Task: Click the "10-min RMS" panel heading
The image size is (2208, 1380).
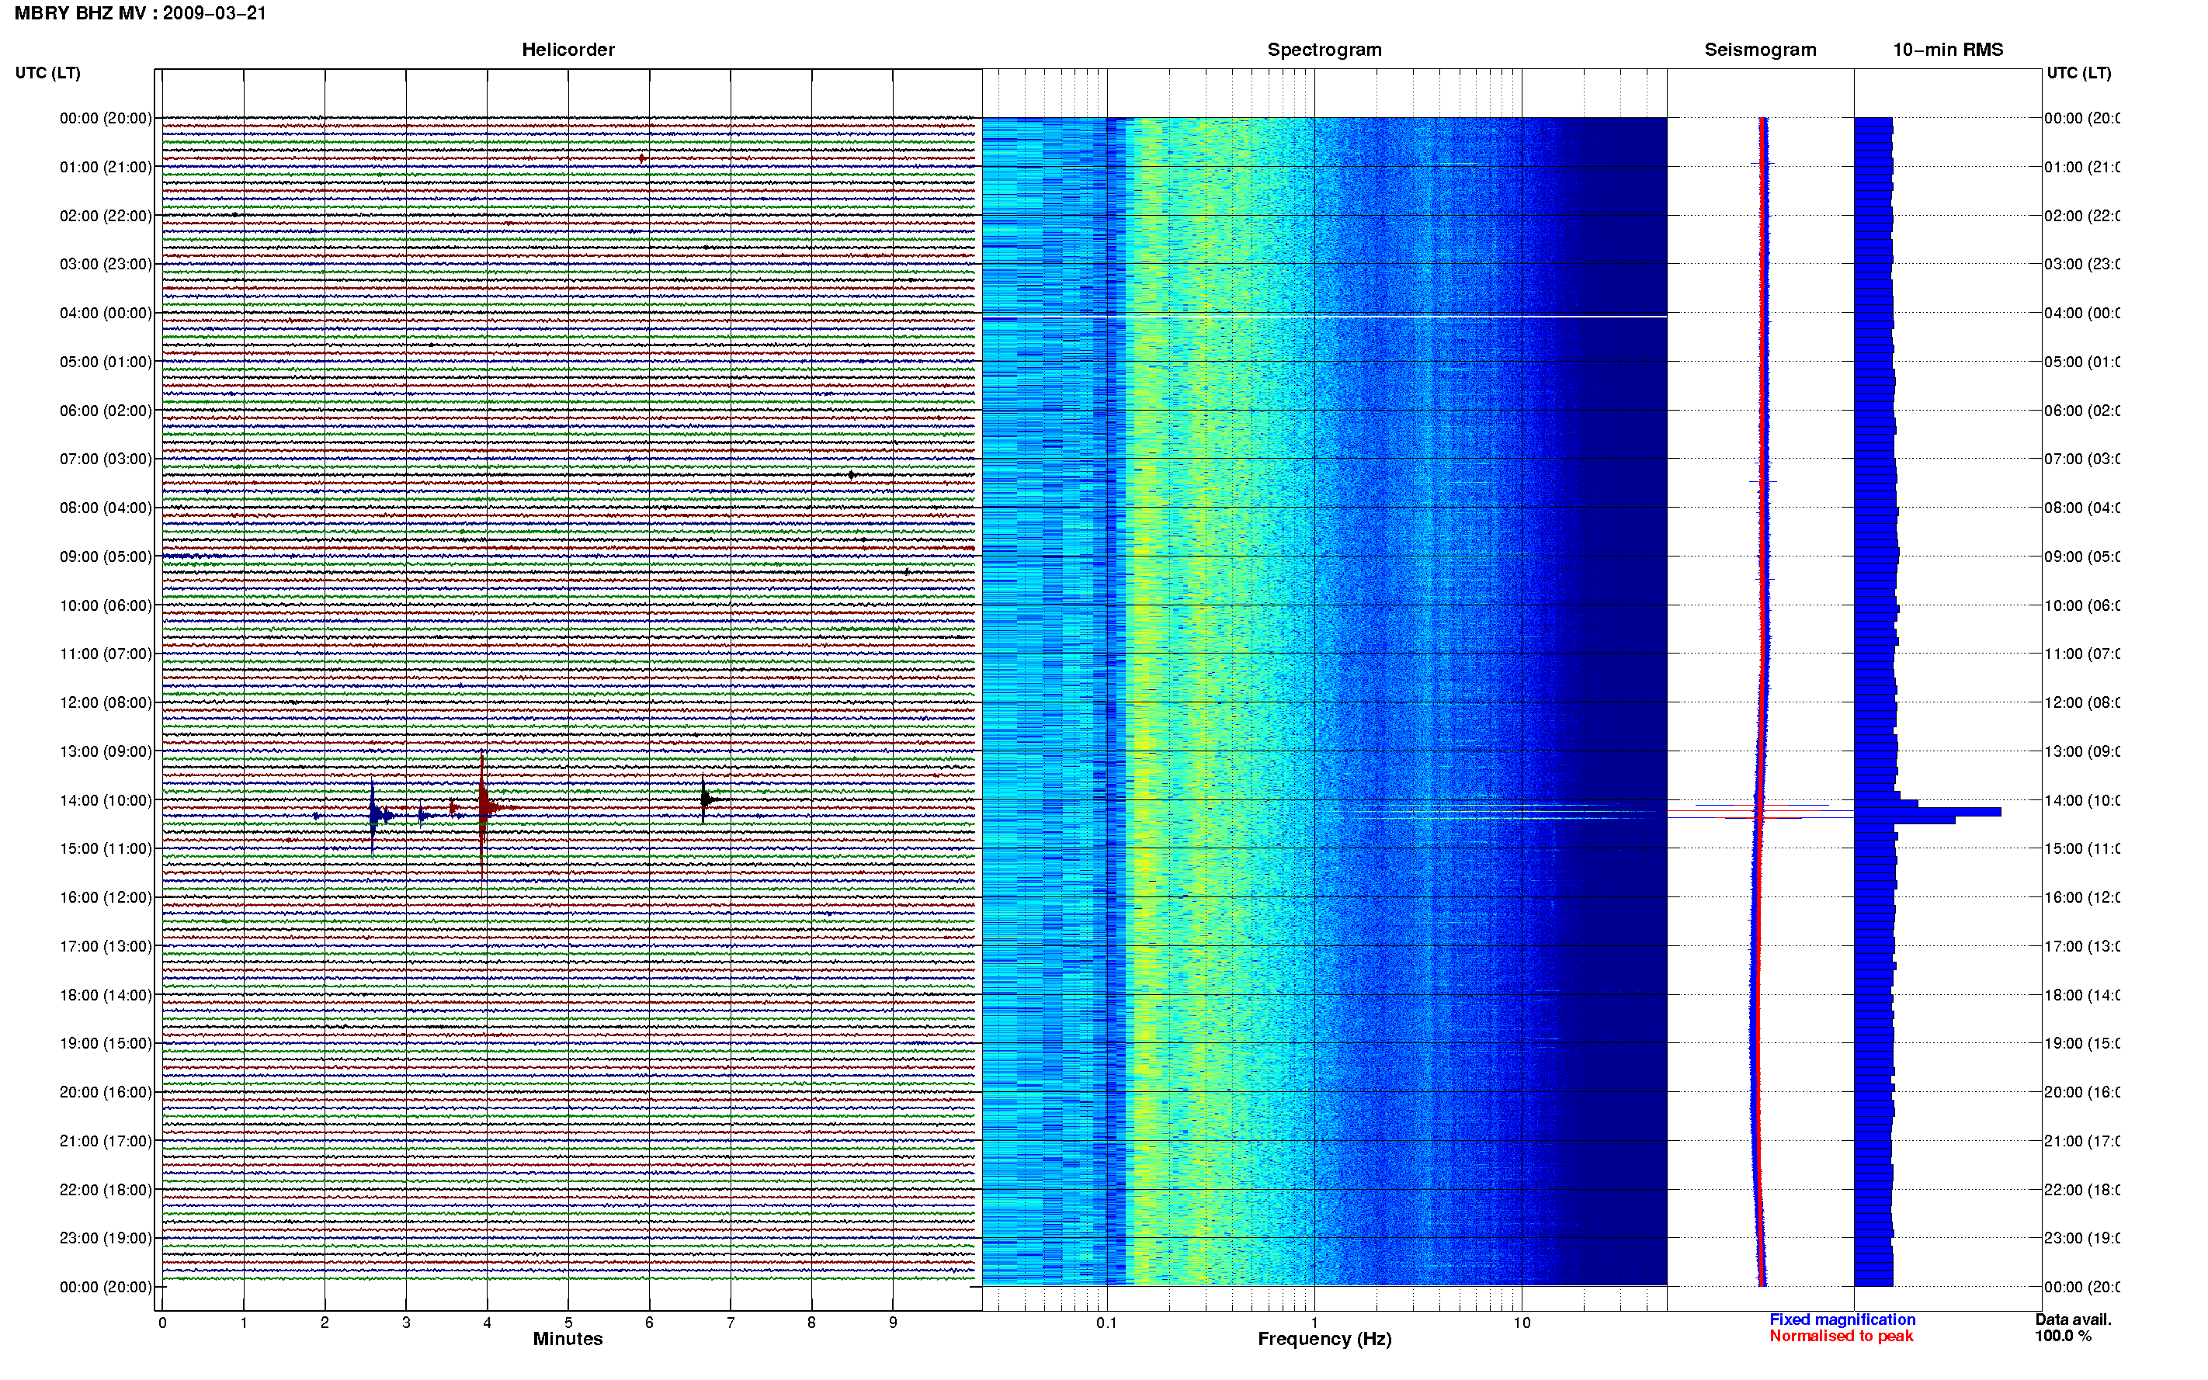Action: click(1947, 50)
